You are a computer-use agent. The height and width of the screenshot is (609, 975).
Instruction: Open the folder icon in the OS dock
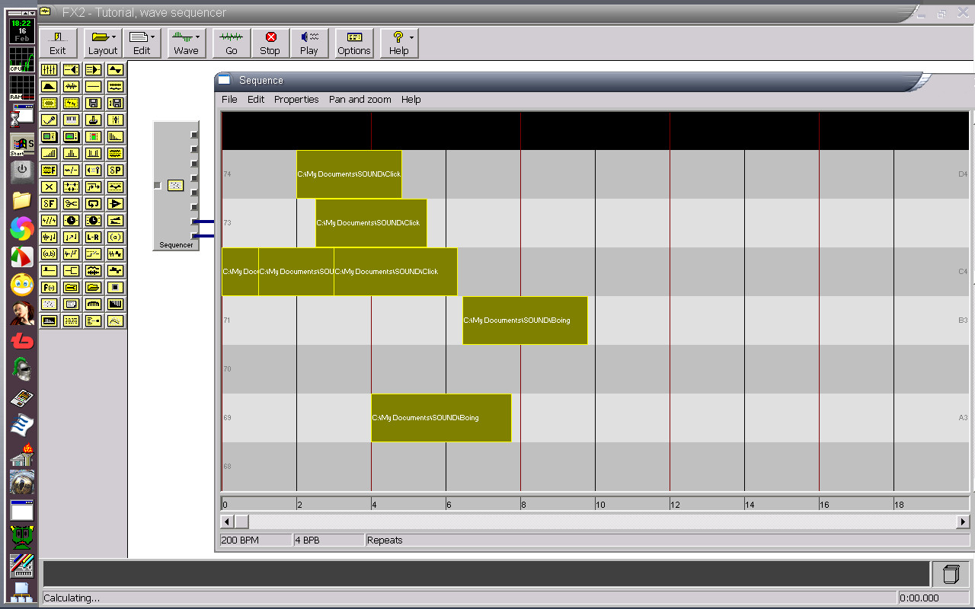coord(21,200)
